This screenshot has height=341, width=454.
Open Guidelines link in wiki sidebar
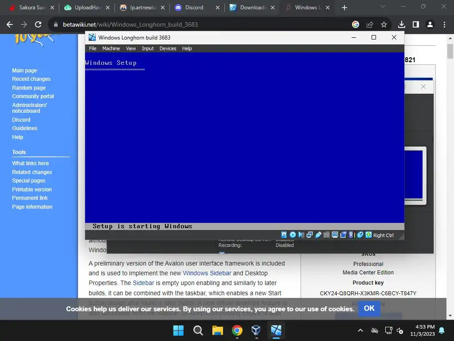[x=25, y=128]
